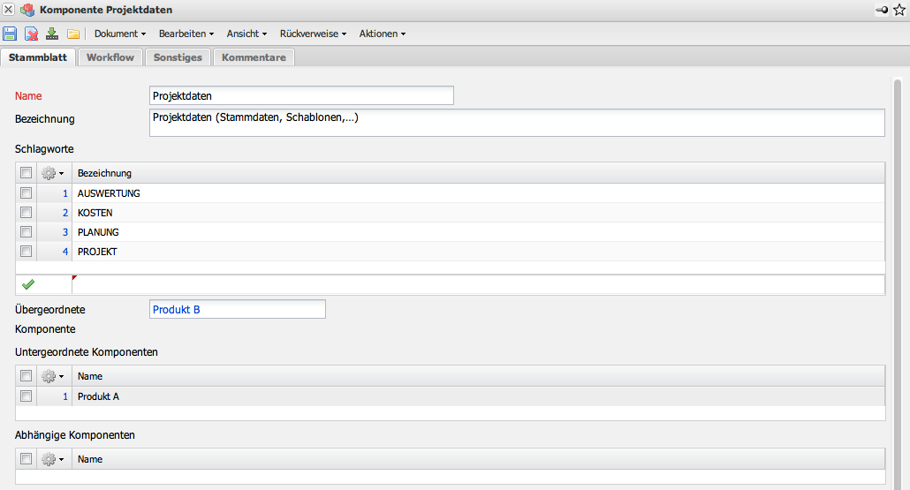Toggle select-all checkbox in Untergeordnete Komponenten header
The image size is (910, 490).
click(26, 375)
